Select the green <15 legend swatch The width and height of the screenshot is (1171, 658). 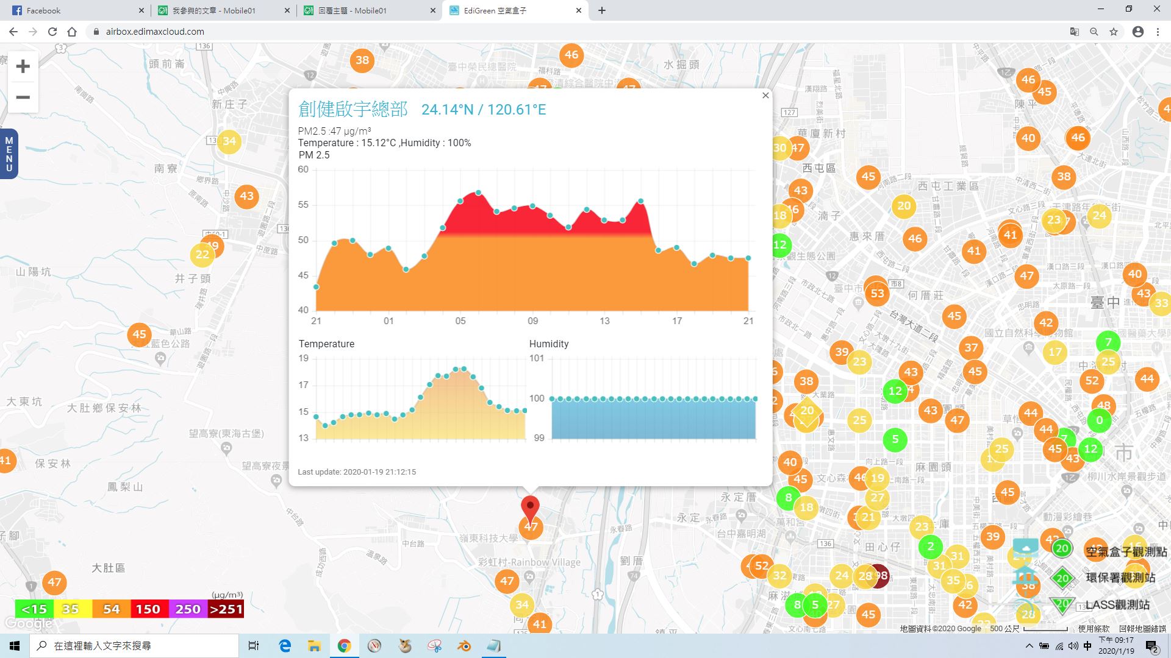[34, 609]
